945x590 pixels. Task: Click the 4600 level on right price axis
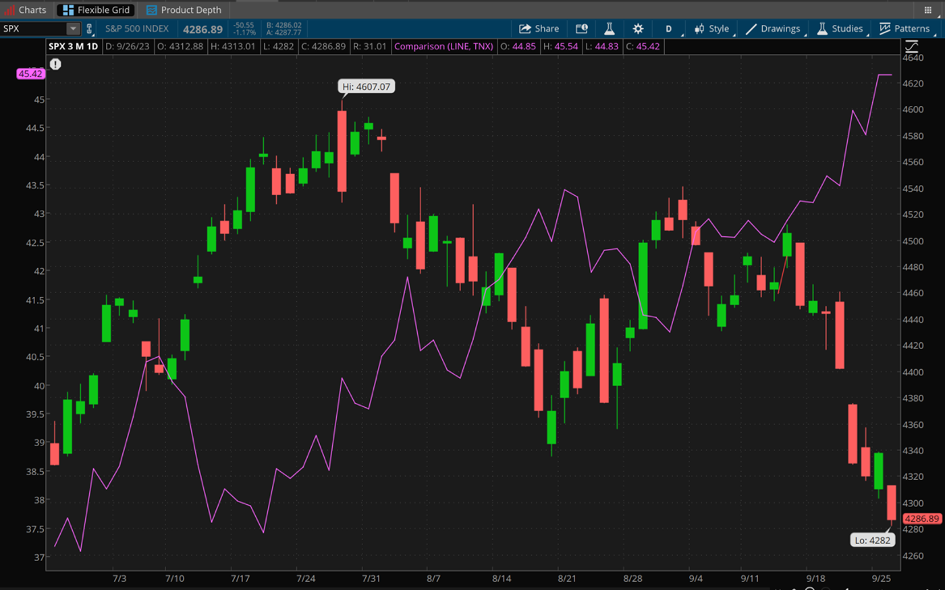tap(913, 109)
